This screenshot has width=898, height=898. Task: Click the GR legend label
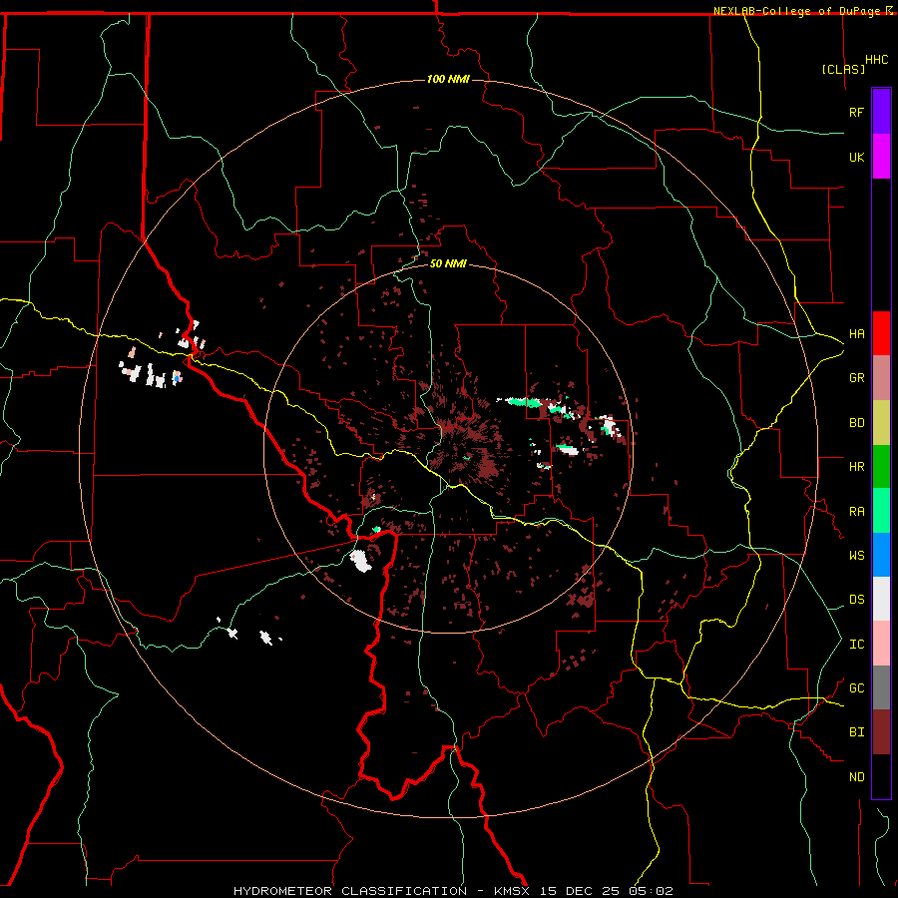(856, 378)
